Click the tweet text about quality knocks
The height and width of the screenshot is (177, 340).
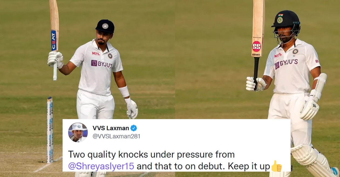coord(175,160)
